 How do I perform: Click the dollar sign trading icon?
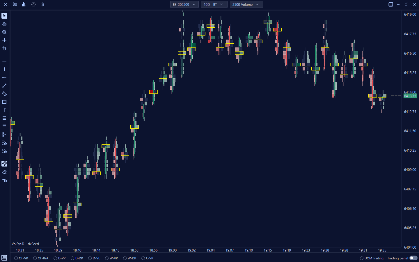pos(43,4)
